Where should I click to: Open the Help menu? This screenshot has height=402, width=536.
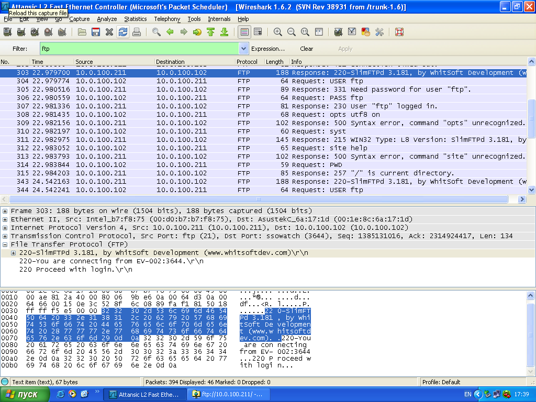243,19
